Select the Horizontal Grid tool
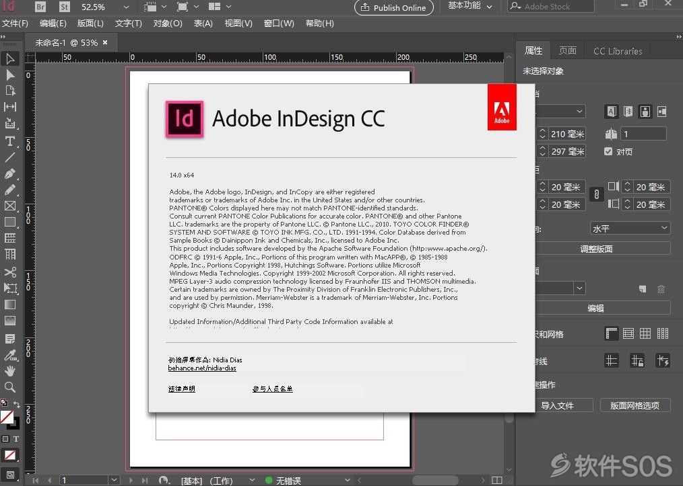 pyautogui.click(x=10, y=238)
